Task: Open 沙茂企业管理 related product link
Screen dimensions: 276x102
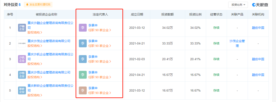Action: pyautogui.click(x=237, y=43)
